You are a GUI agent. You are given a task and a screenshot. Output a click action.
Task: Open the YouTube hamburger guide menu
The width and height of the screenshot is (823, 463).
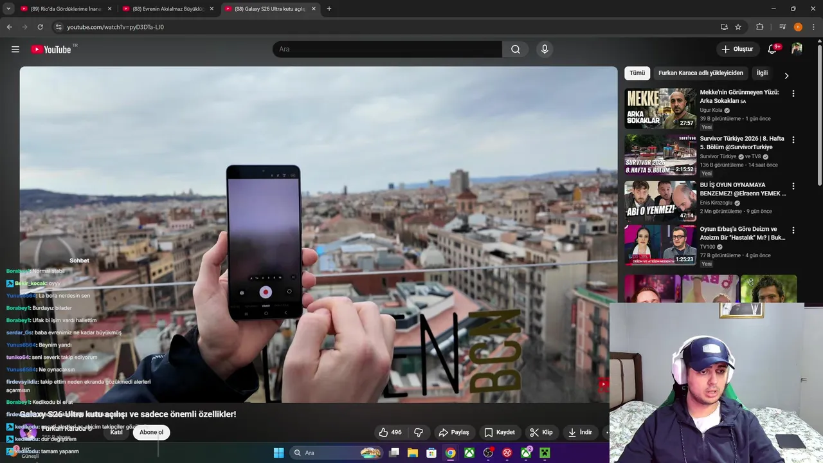(x=15, y=50)
